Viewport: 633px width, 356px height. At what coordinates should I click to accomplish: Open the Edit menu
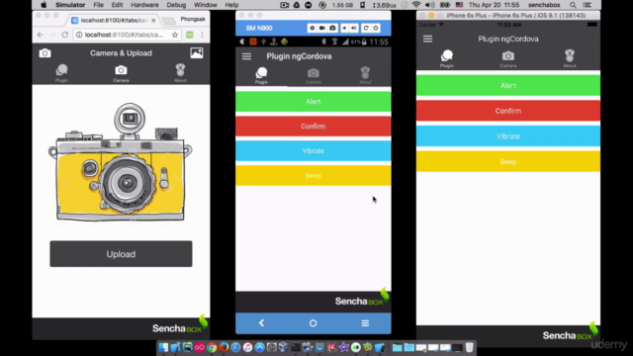pyautogui.click(x=117, y=5)
